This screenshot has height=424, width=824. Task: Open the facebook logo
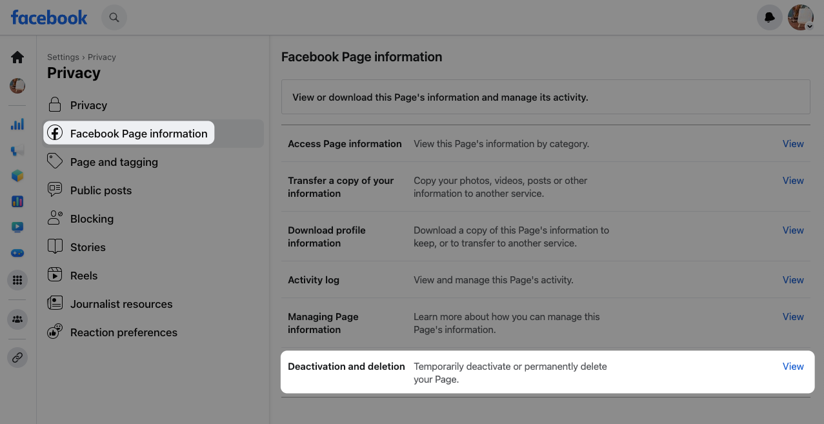[48, 17]
